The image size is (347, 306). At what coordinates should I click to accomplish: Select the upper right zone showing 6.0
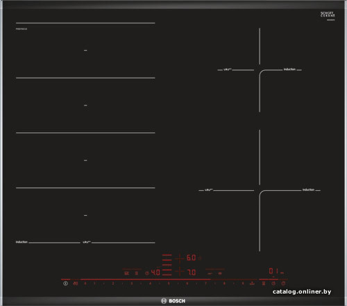click(x=191, y=257)
